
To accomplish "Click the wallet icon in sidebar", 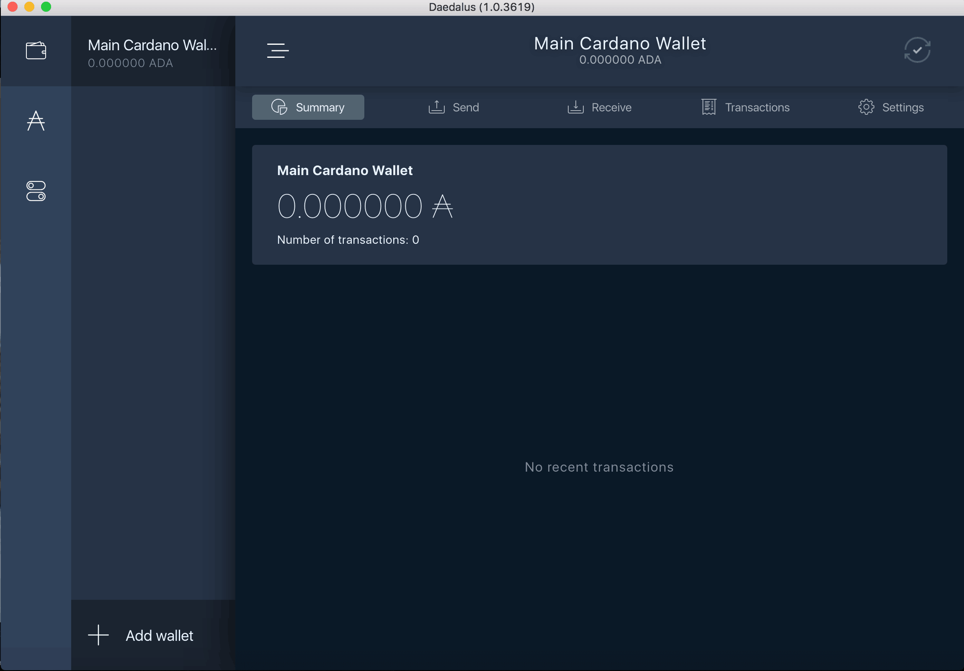I will 36,50.
